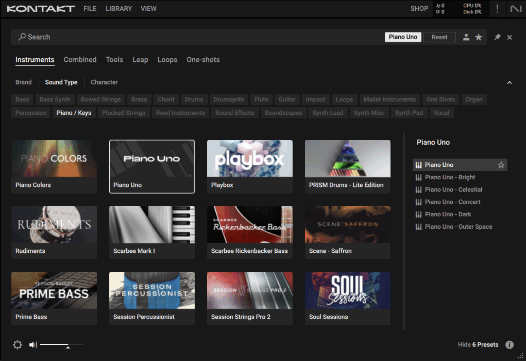
Task: Click the user content person icon
Action: (x=466, y=37)
